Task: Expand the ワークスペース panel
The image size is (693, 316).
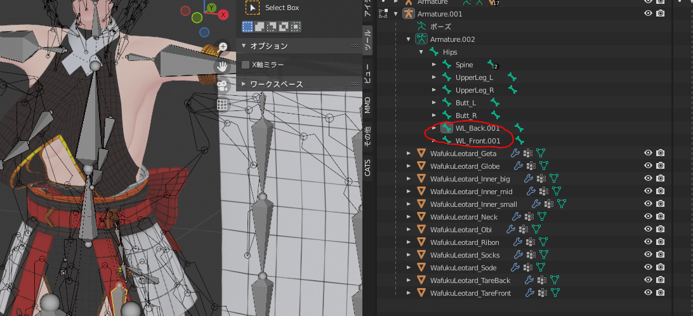Action: (244, 84)
